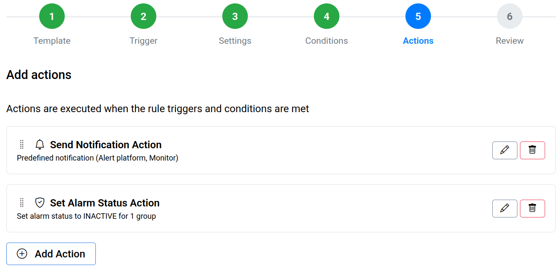Image resolution: width=560 pixels, height=271 pixels.
Task: Advance to step 6 Review
Action: [510, 17]
